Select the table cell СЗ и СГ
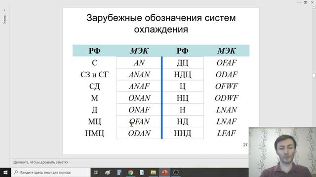The width and height of the screenshot is (316, 177). (x=94, y=74)
